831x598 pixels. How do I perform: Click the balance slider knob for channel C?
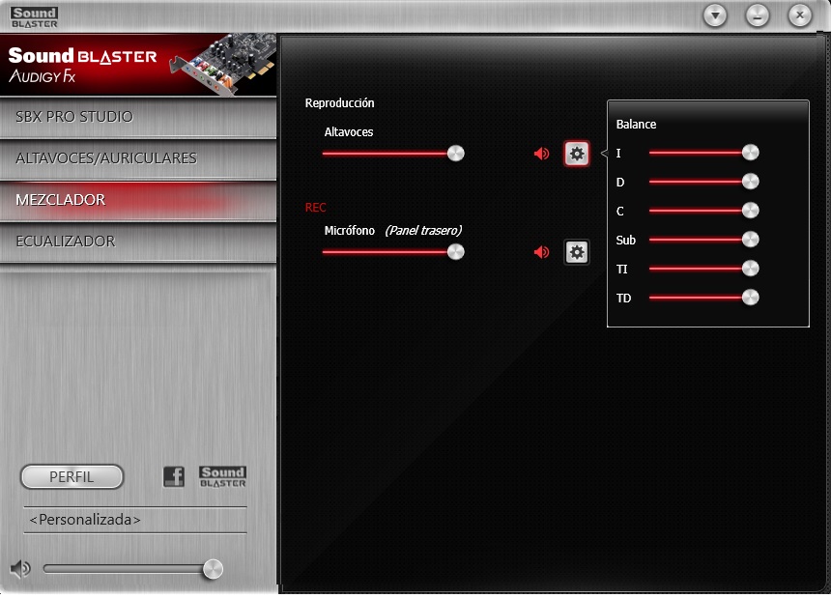pos(750,211)
